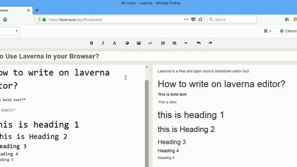Image resolution: width=297 pixels, height=167 pixels.
Task: Click 'Heading 3' in the preview pane
Action: point(172,142)
